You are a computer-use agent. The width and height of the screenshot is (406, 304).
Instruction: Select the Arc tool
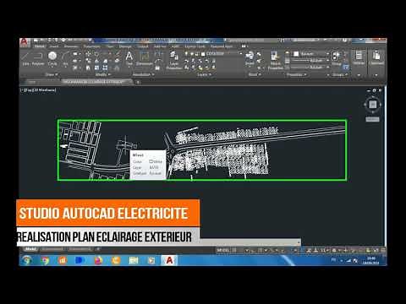[x=65, y=58]
